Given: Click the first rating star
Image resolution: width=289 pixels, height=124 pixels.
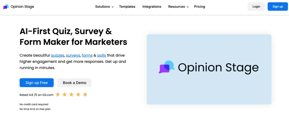Looking at the screenshot, I should [x=58, y=95].
